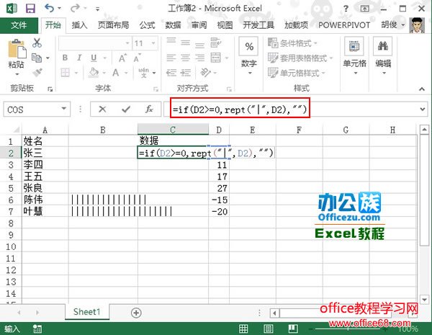The image size is (432, 335).
Task: Confirm the formula with the check mark
Action: coord(126,110)
